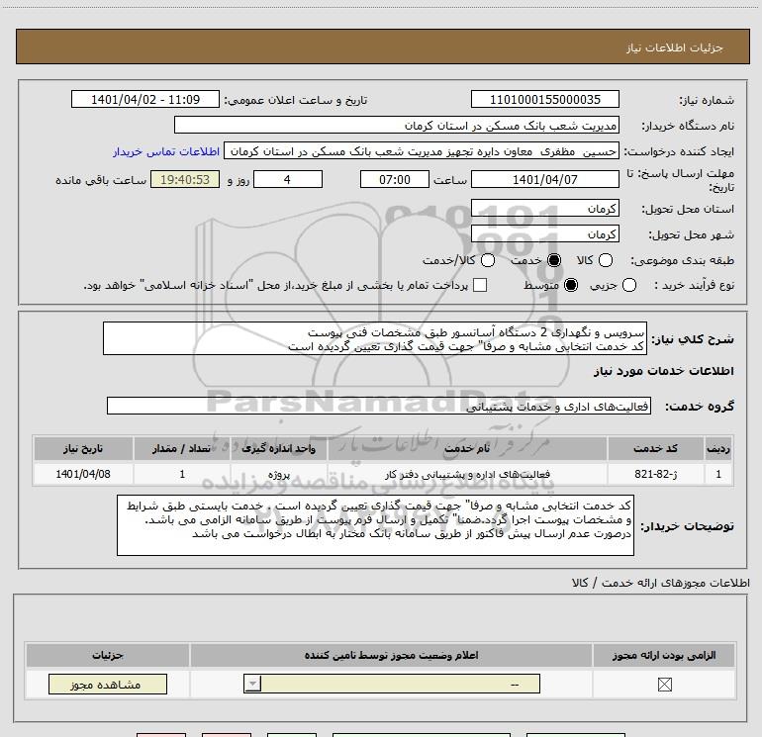This screenshot has width=762, height=737.
Task: Select the جزیی purchase type radio
Action: 628,285
